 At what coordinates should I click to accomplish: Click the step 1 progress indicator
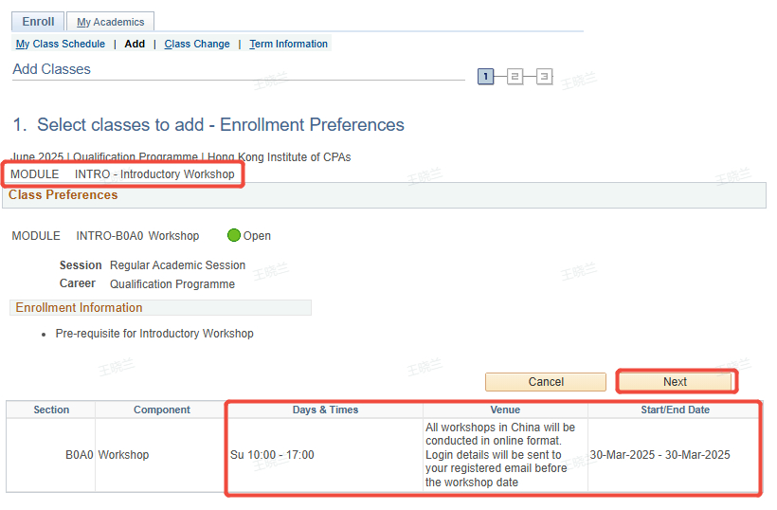(x=485, y=77)
